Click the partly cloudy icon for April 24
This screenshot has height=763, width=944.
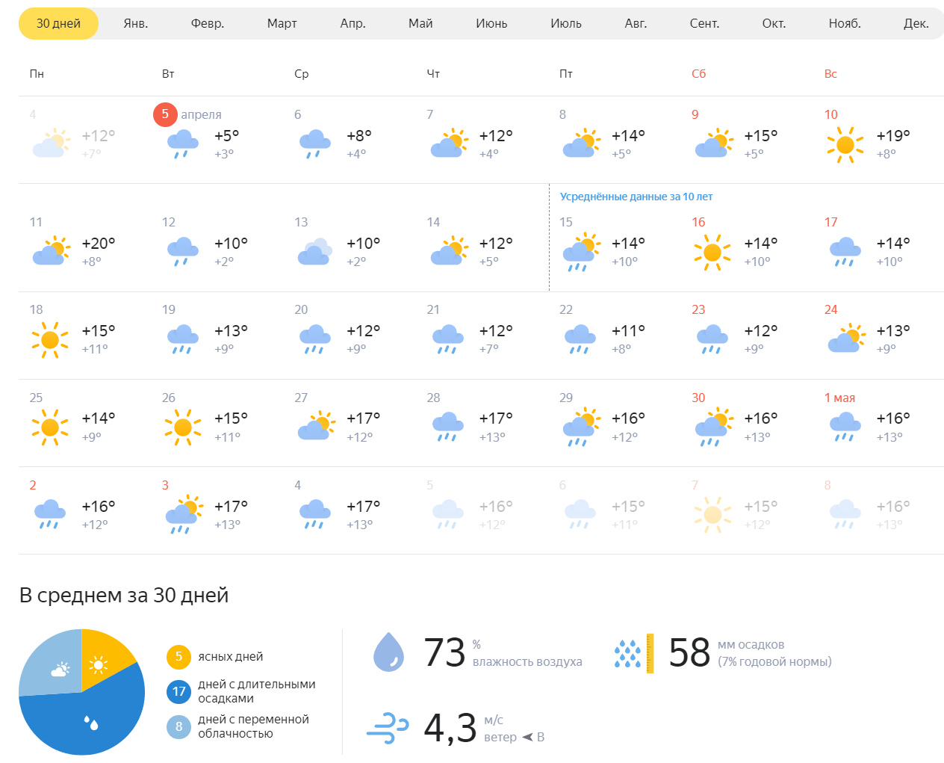coord(845,339)
